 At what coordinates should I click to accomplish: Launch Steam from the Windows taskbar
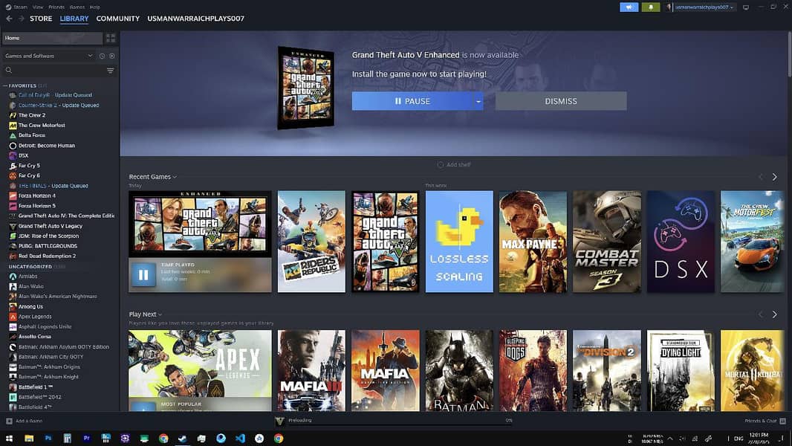182,439
